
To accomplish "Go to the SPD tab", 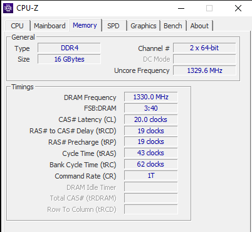I will point(113,26).
